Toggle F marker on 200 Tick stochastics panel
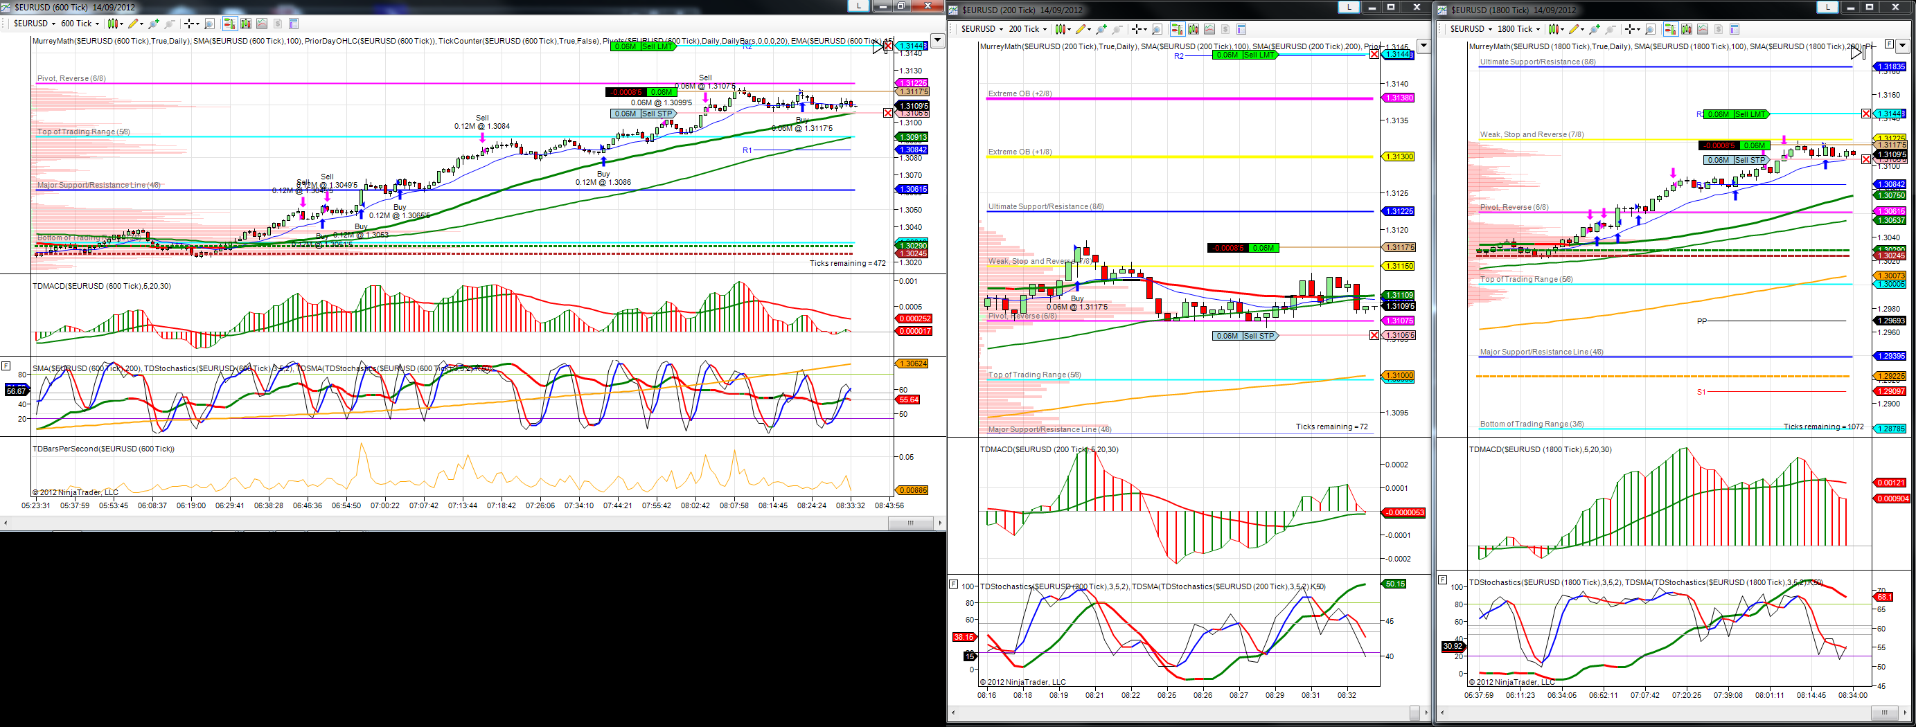 click(x=954, y=584)
